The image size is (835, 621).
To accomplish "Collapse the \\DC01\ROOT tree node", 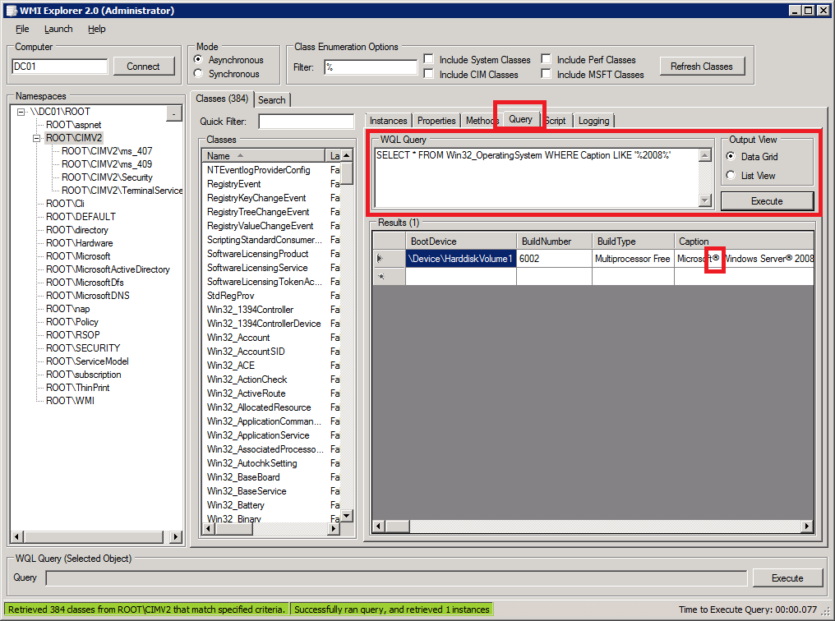I will click(x=21, y=112).
